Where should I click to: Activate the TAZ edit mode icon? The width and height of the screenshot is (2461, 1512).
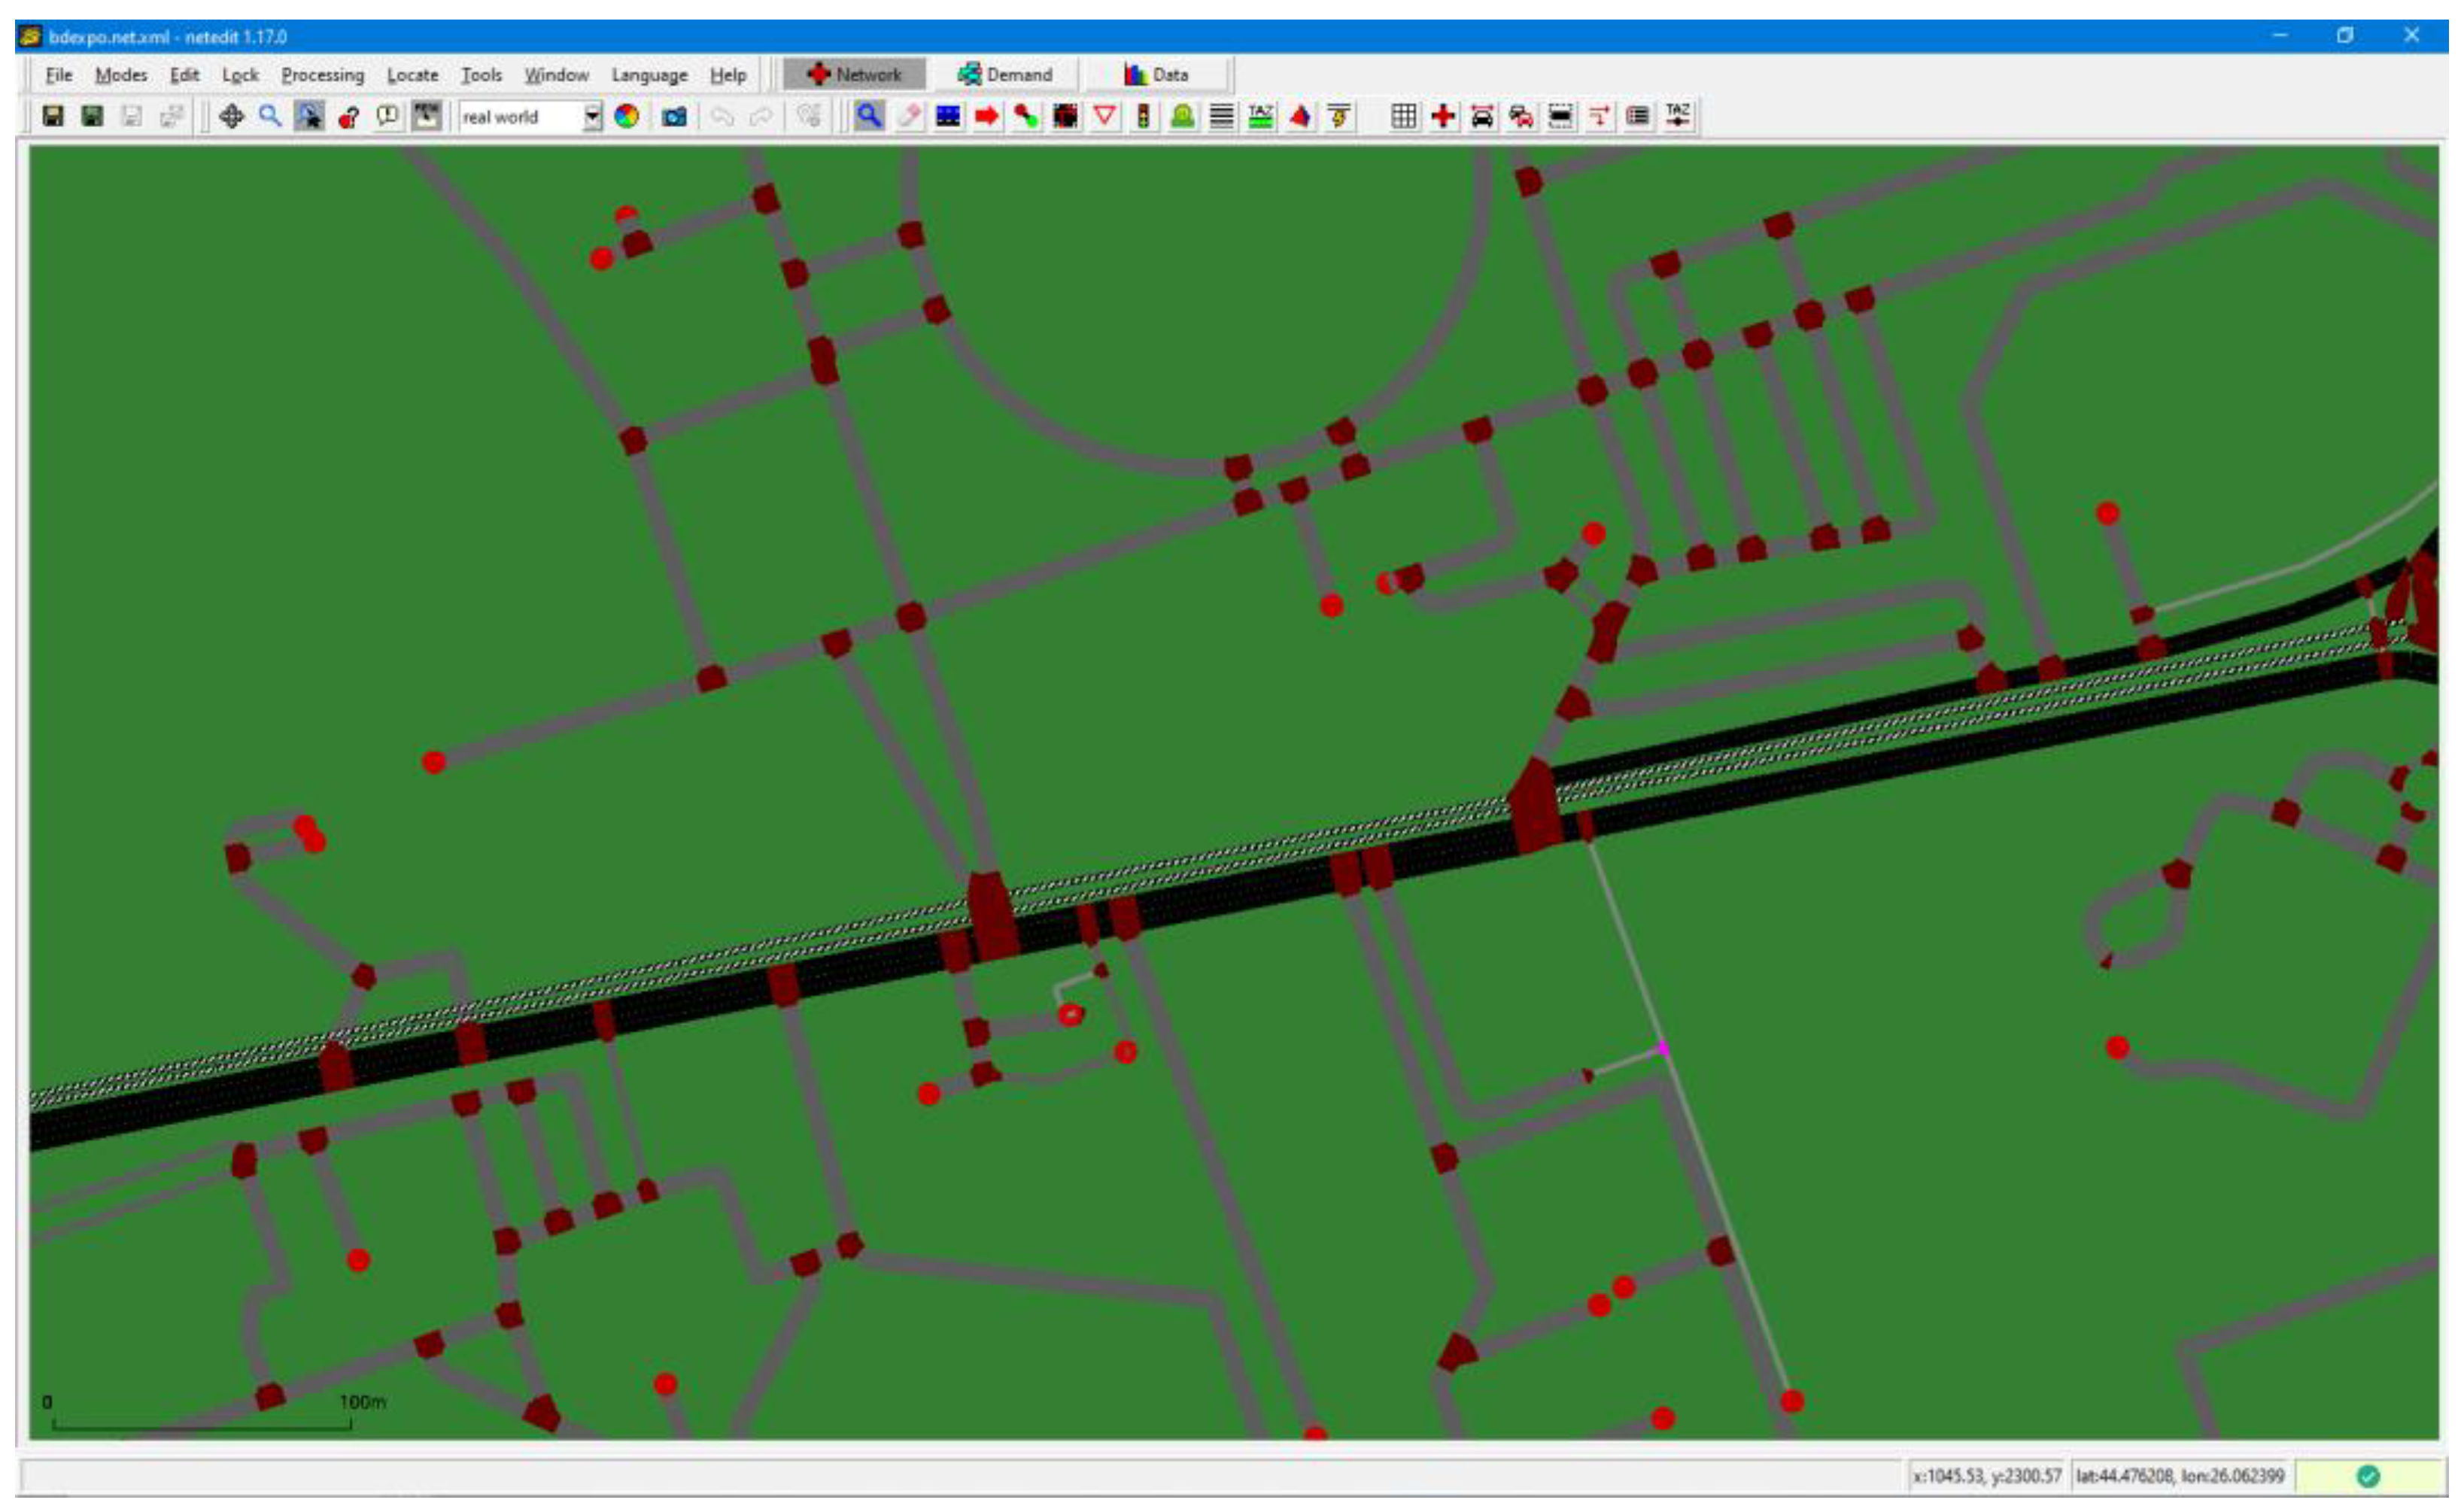tap(1260, 117)
